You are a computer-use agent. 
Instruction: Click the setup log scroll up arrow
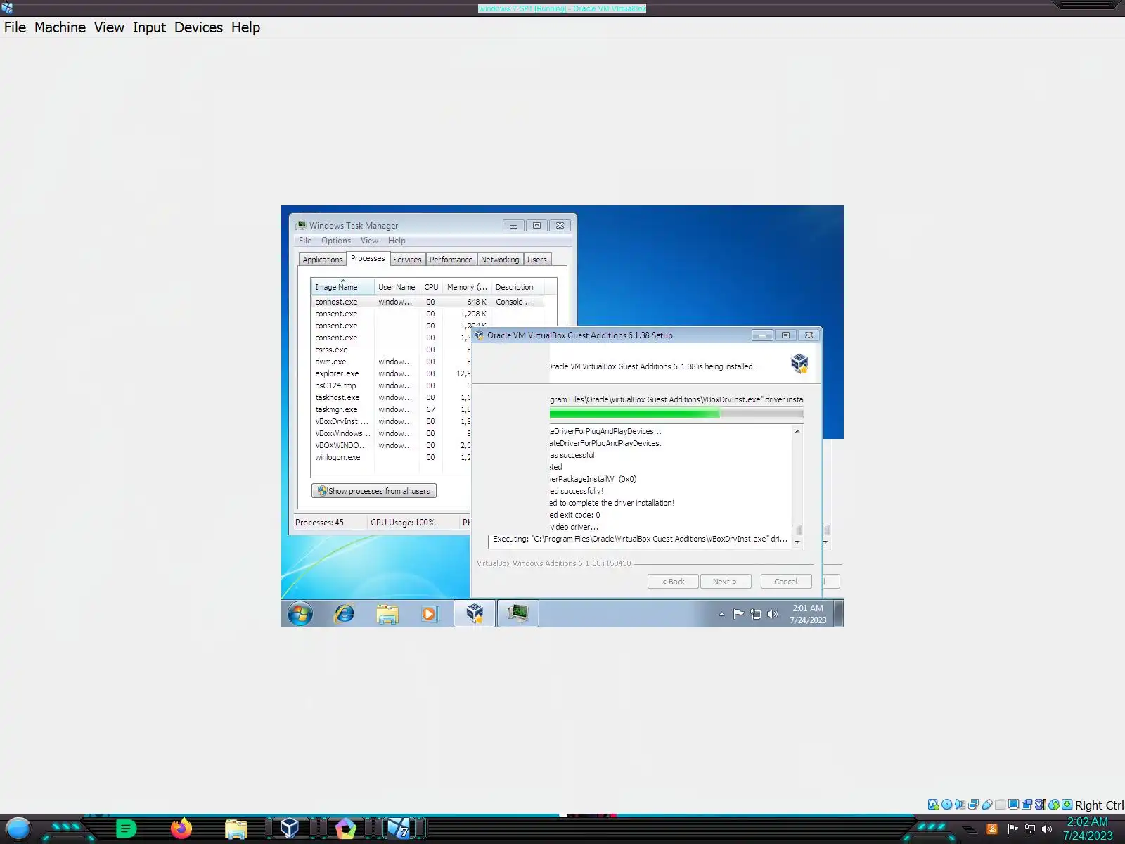click(797, 430)
